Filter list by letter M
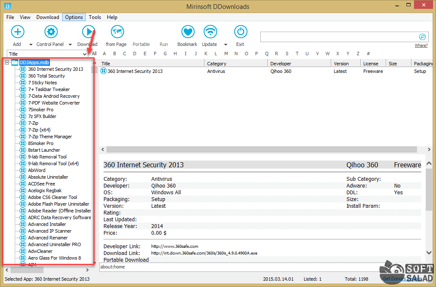Viewport: 436px width, 287px height. tap(226, 54)
